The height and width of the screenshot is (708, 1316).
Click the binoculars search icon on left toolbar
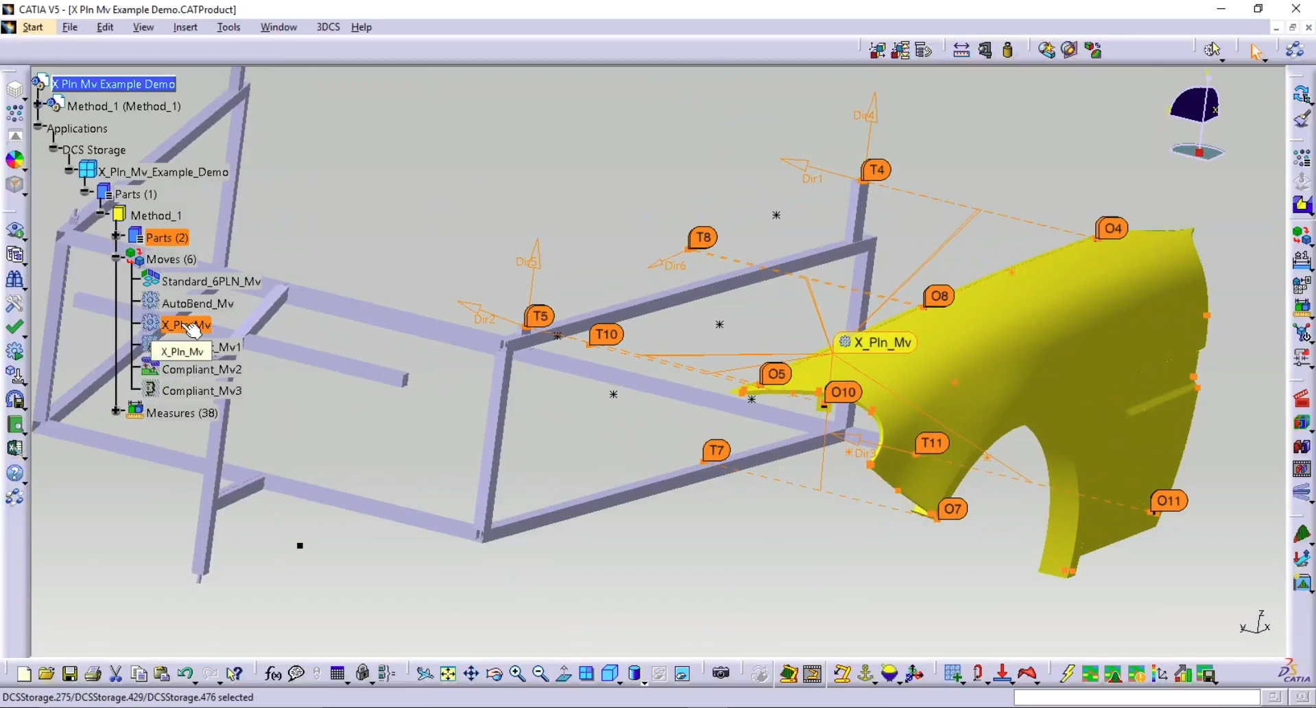click(14, 279)
